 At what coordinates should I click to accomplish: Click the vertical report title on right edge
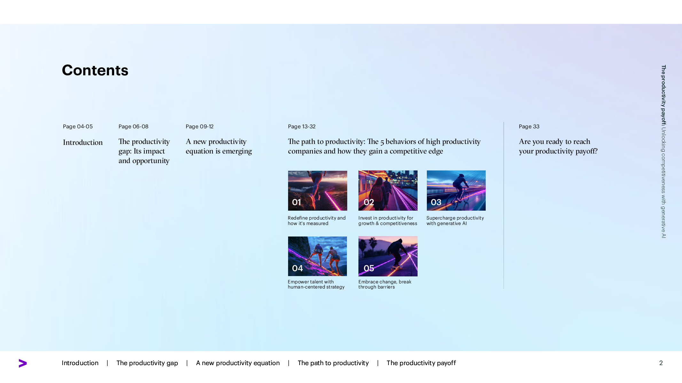pyautogui.click(x=663, y=152)
